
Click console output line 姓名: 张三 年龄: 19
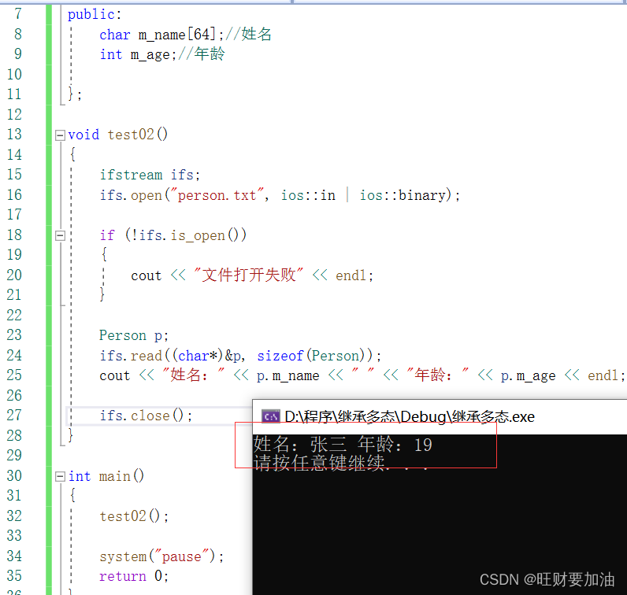343,445
